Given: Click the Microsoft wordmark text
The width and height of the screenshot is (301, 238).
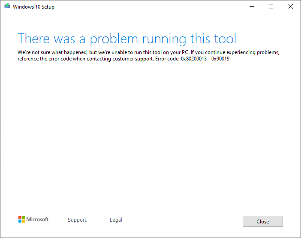Looking at the screenshot, I should [38, 220].
